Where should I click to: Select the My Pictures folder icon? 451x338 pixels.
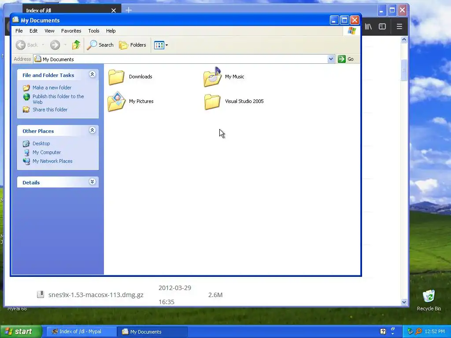[x=116, y=101]
